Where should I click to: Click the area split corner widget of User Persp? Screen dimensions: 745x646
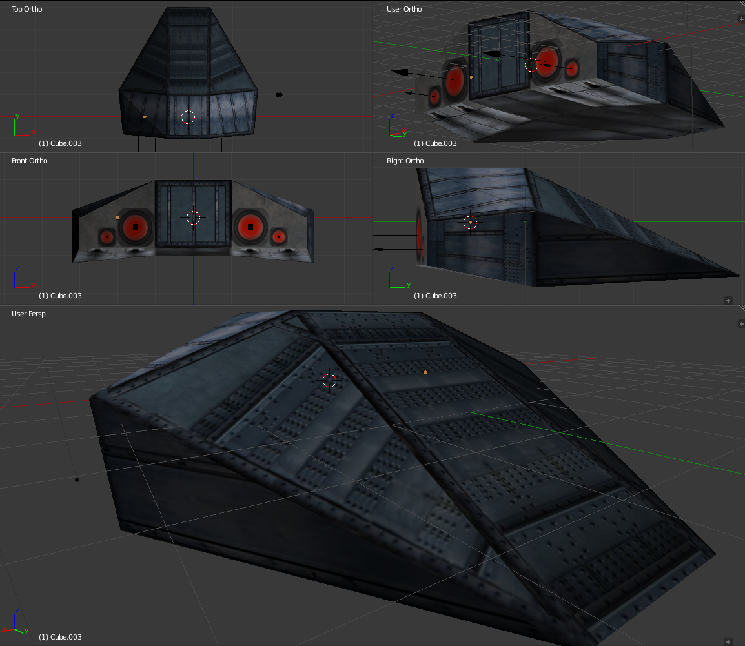click(x=742, y=308)
